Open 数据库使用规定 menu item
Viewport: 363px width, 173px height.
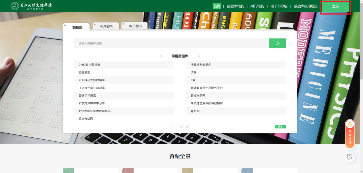pyautogui.click(x=306, y=6)
